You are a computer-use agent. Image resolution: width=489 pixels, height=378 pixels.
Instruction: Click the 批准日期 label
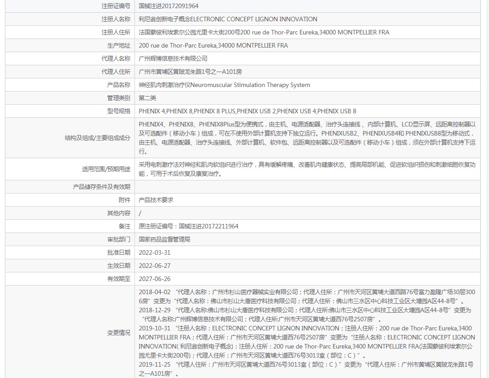click(119, 252)
